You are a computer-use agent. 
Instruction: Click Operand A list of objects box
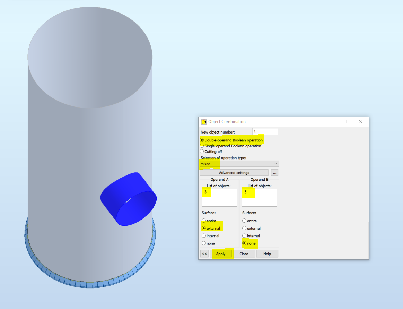pos(219,197)
